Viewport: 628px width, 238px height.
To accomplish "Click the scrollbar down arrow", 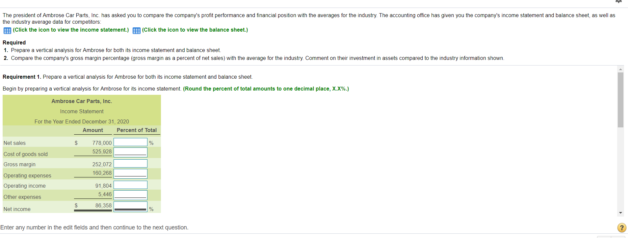I will [x=620, y=213].
